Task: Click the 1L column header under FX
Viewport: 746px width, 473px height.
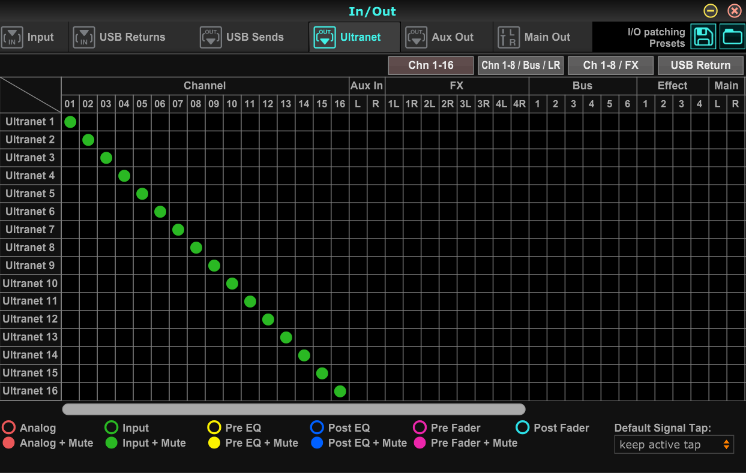Action: pos(394,104)
